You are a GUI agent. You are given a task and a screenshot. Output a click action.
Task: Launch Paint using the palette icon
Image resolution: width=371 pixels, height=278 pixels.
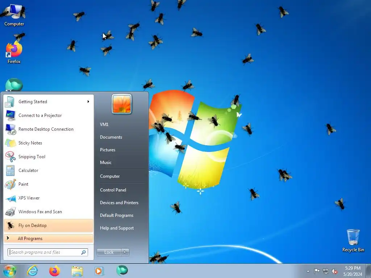point(10,184)
